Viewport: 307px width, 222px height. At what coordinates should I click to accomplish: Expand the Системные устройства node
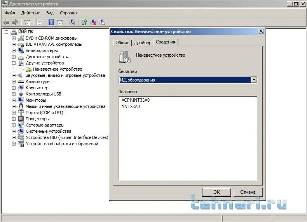[14, 131]
